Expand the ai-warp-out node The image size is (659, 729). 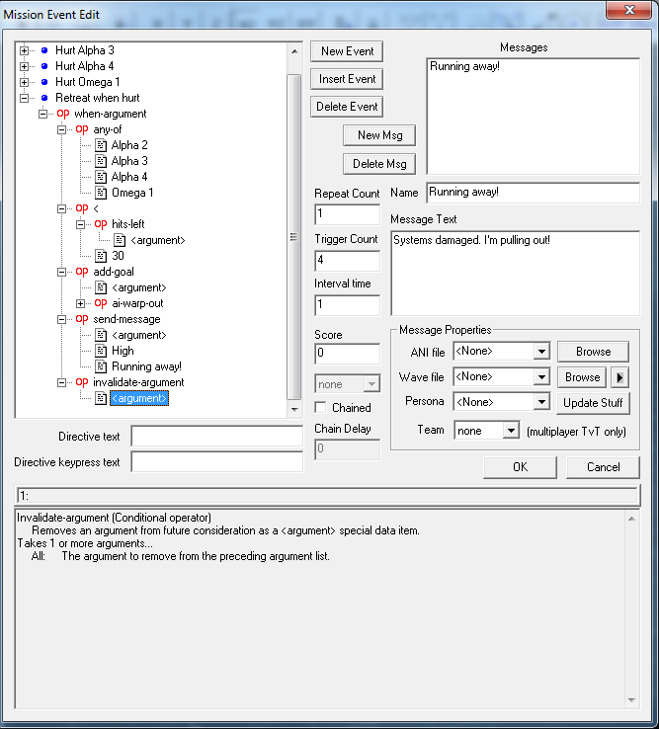[81, 303]
